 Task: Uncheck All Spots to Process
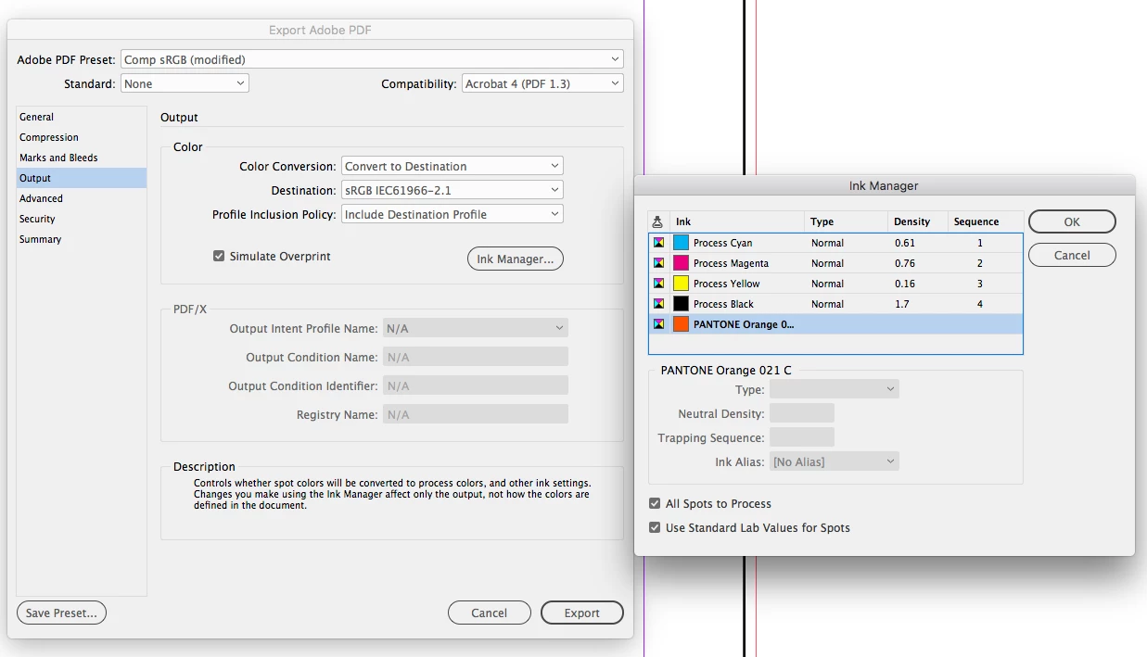[x=656, y=503]
